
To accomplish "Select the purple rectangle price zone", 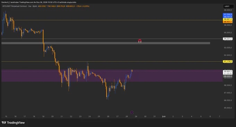I will pyautogui.click(x=112, y=76).
